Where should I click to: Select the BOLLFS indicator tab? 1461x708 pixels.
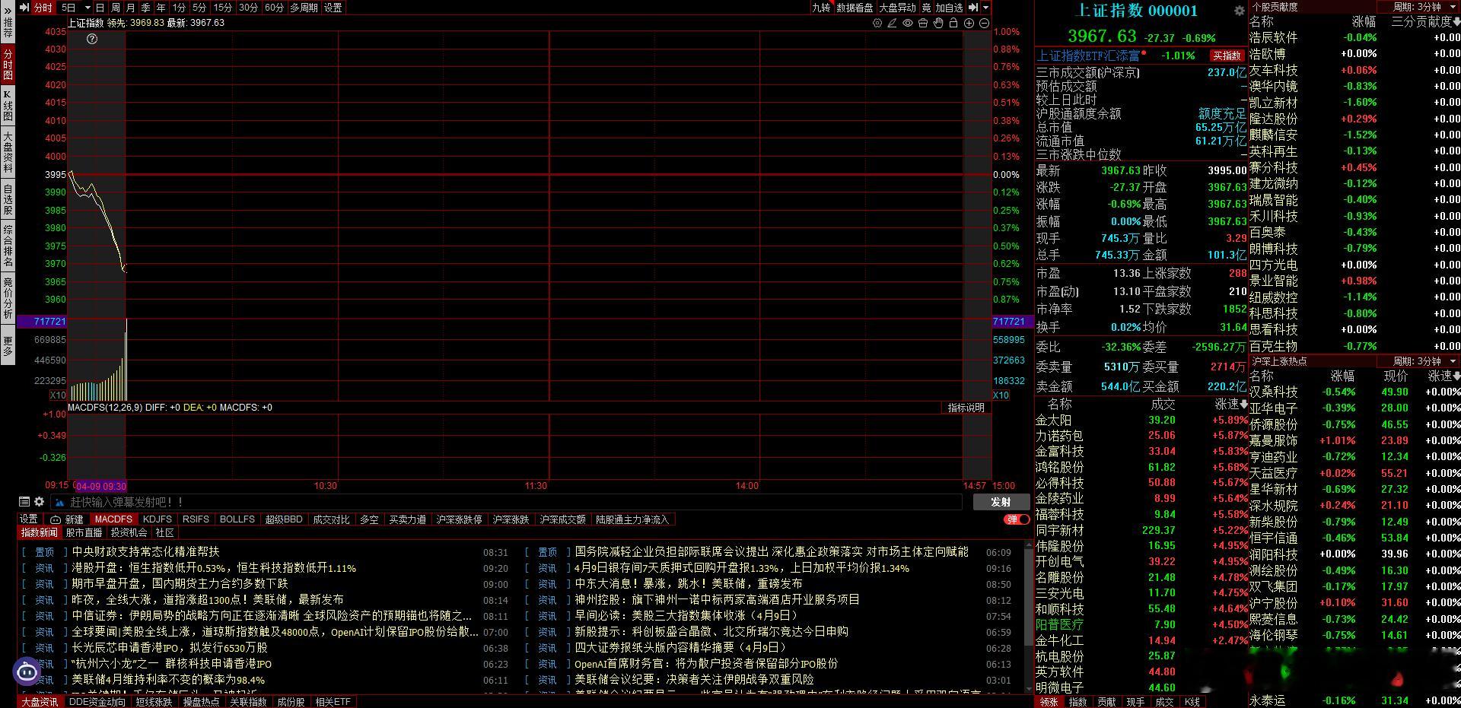click(x=237, y=519)
